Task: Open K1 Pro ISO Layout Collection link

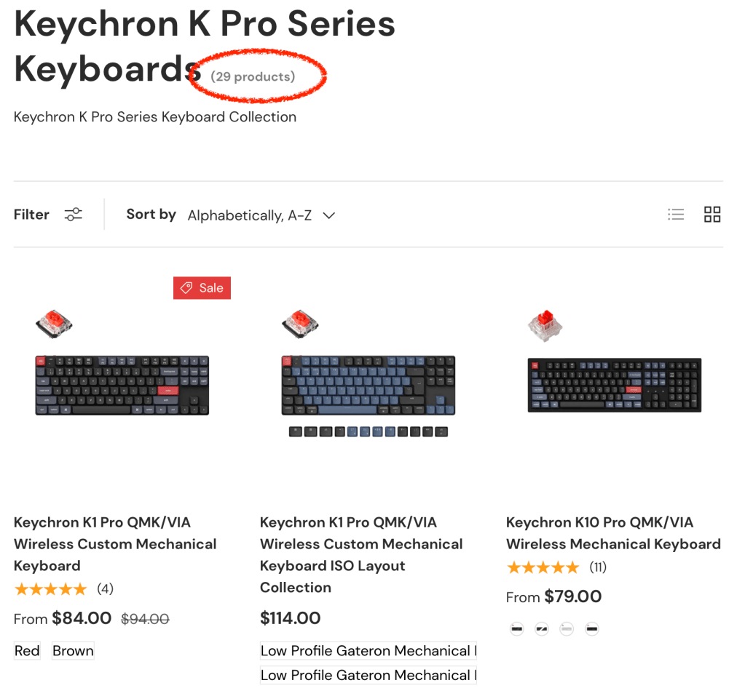Action: point(361,554)
